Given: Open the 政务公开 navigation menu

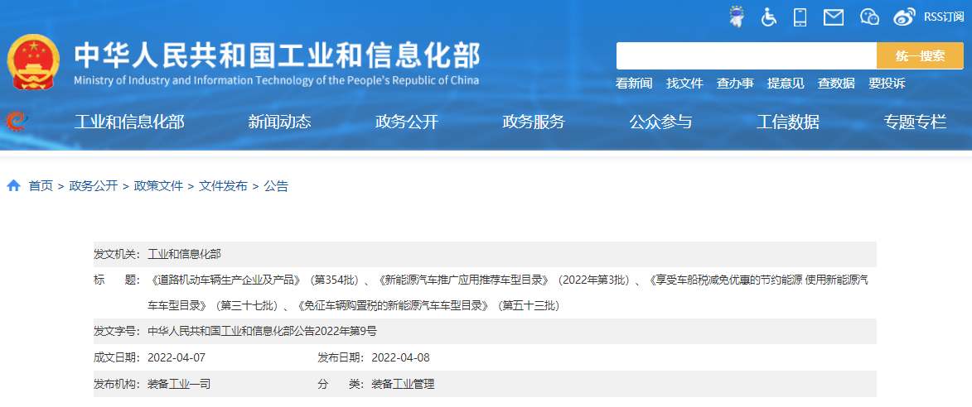Looking at the screenshot, I should (407, 122).
